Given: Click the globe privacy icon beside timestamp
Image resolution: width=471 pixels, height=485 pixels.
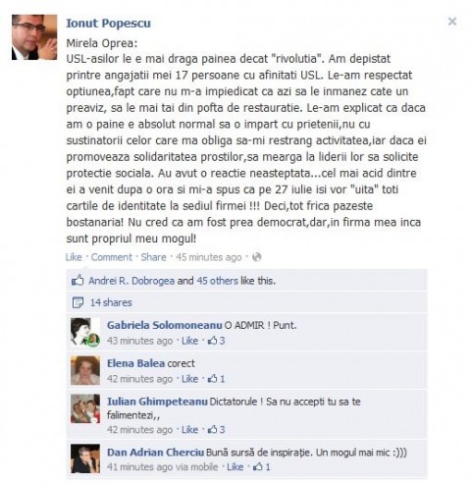Looking at the screenshot, I should [x=257, y=257].
